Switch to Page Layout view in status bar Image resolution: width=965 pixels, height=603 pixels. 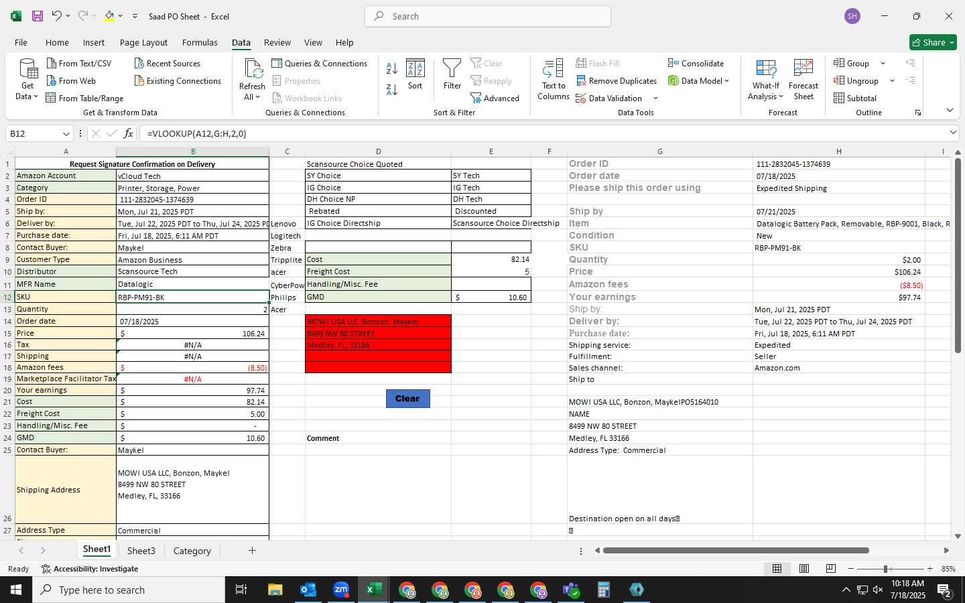[804, 568]
